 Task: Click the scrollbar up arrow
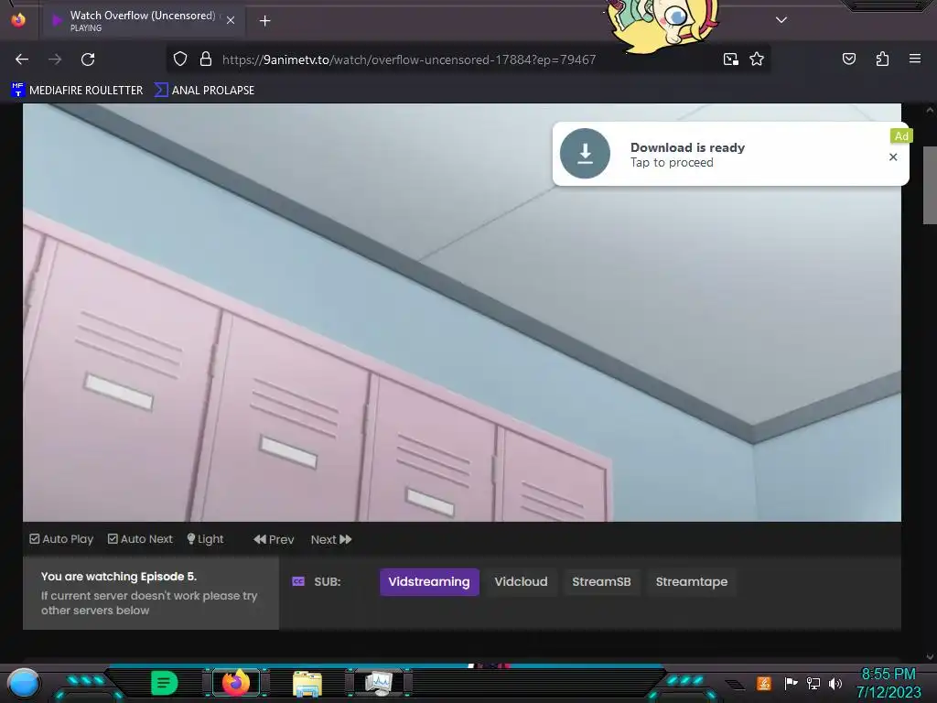tap(930, 110)
